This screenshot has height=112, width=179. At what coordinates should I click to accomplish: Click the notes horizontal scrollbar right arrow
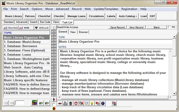170,97
